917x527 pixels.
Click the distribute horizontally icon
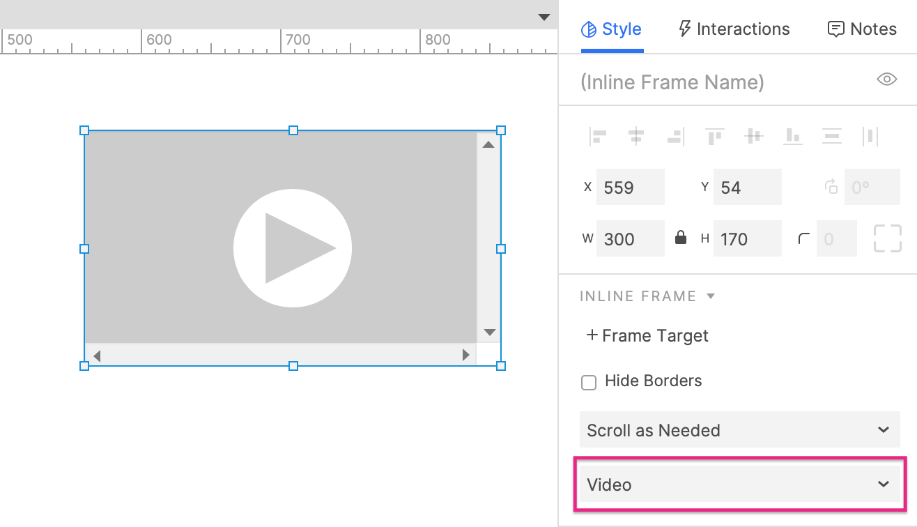870,136
